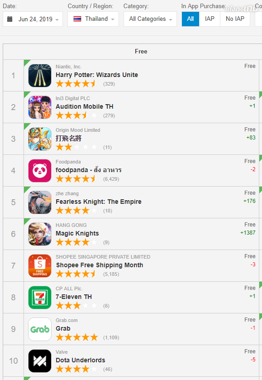Viewport: 262px width, 380px height.
Task: Open the Dota Underlords app icon
Action: point(40,361)
